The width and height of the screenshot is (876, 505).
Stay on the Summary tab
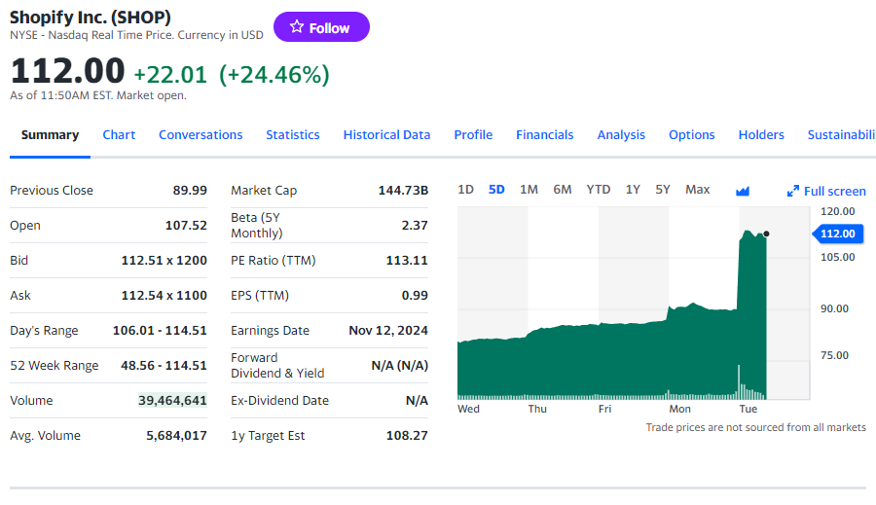coord(50,134)
